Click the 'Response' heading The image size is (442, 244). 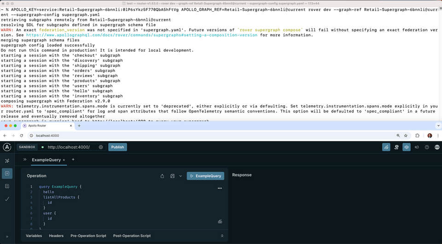coord(242,175)
